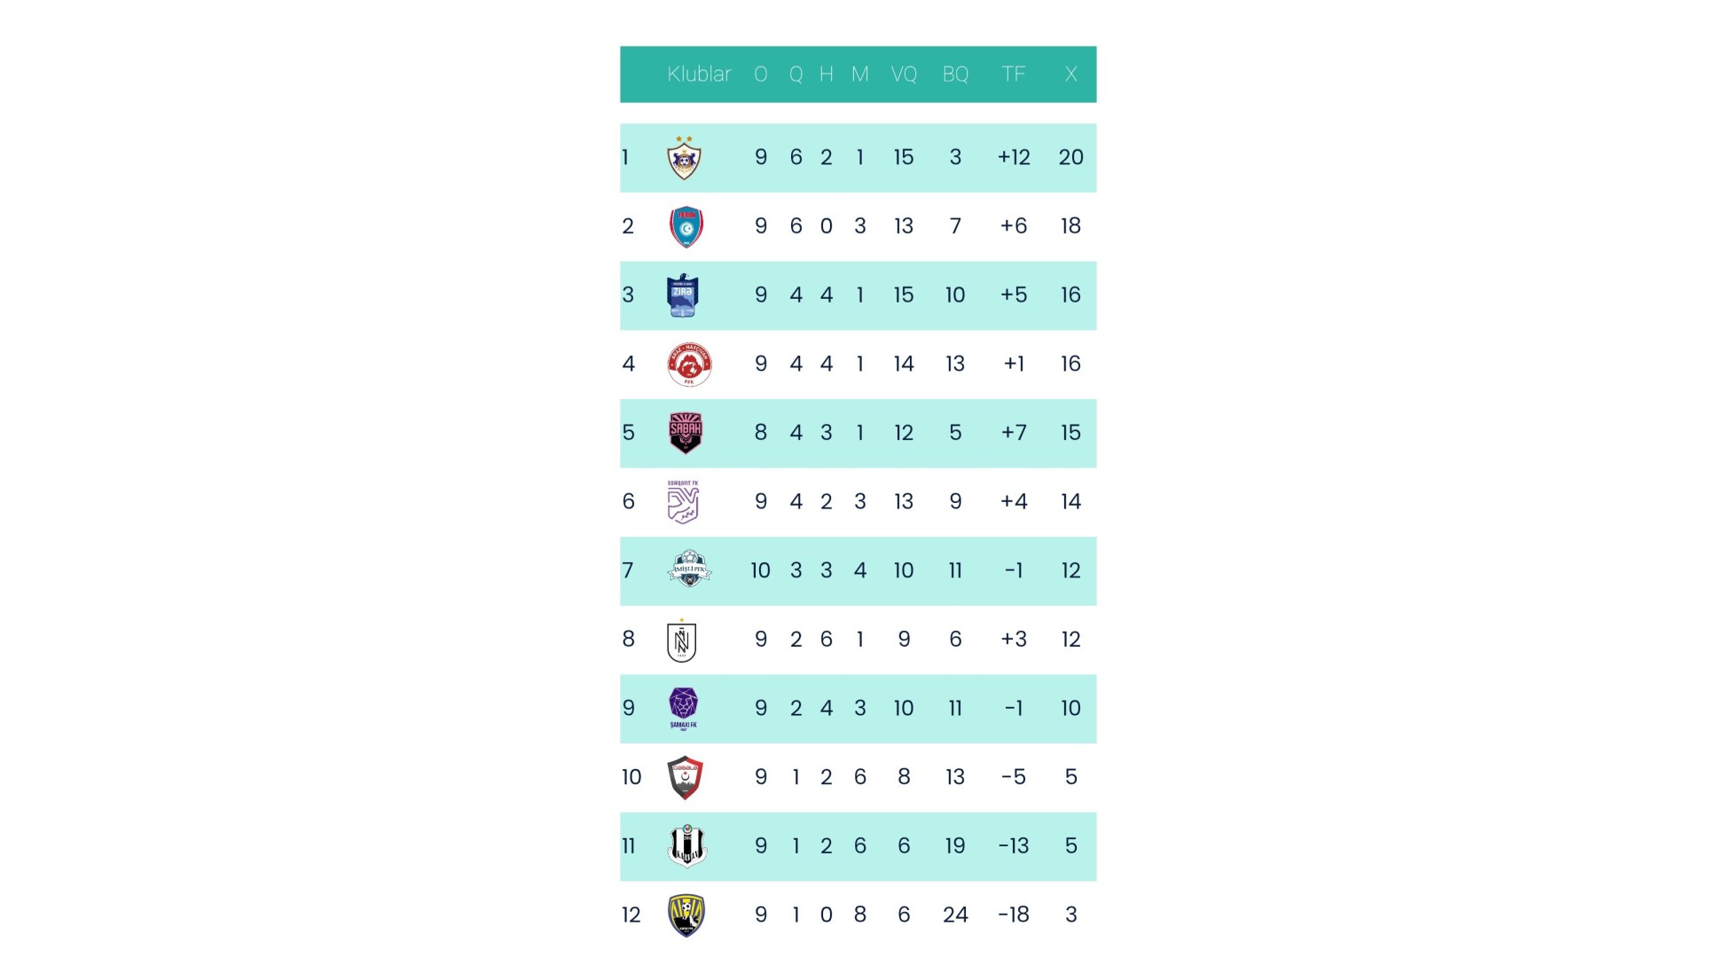1717x966 pixels.
Task: Click the Qarabağ crest in first place
Action: [x=684, y=158]
